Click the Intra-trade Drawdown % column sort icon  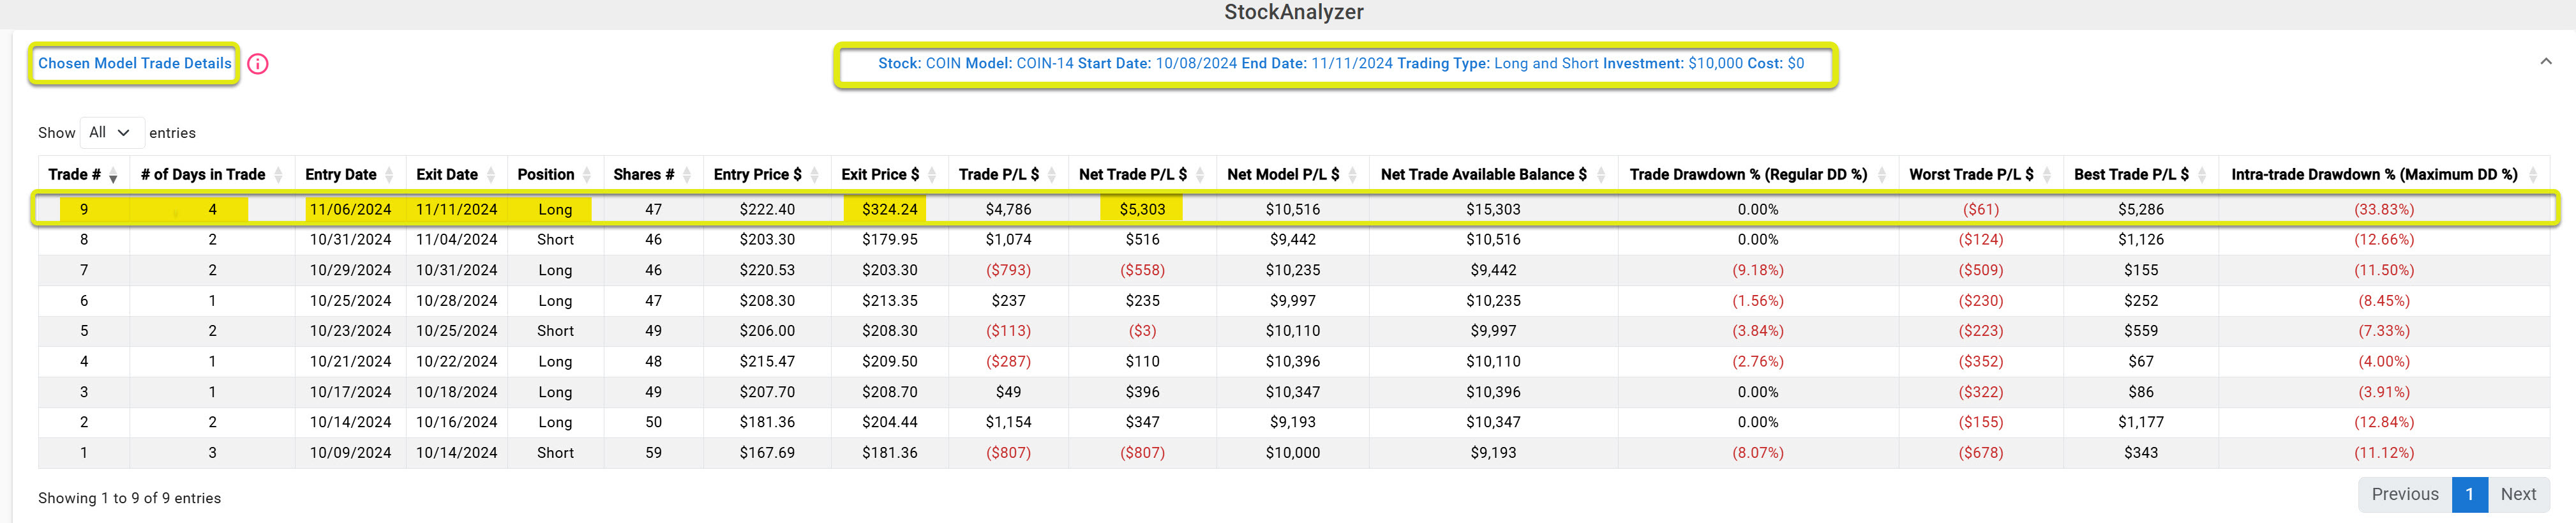point(2533,175)
